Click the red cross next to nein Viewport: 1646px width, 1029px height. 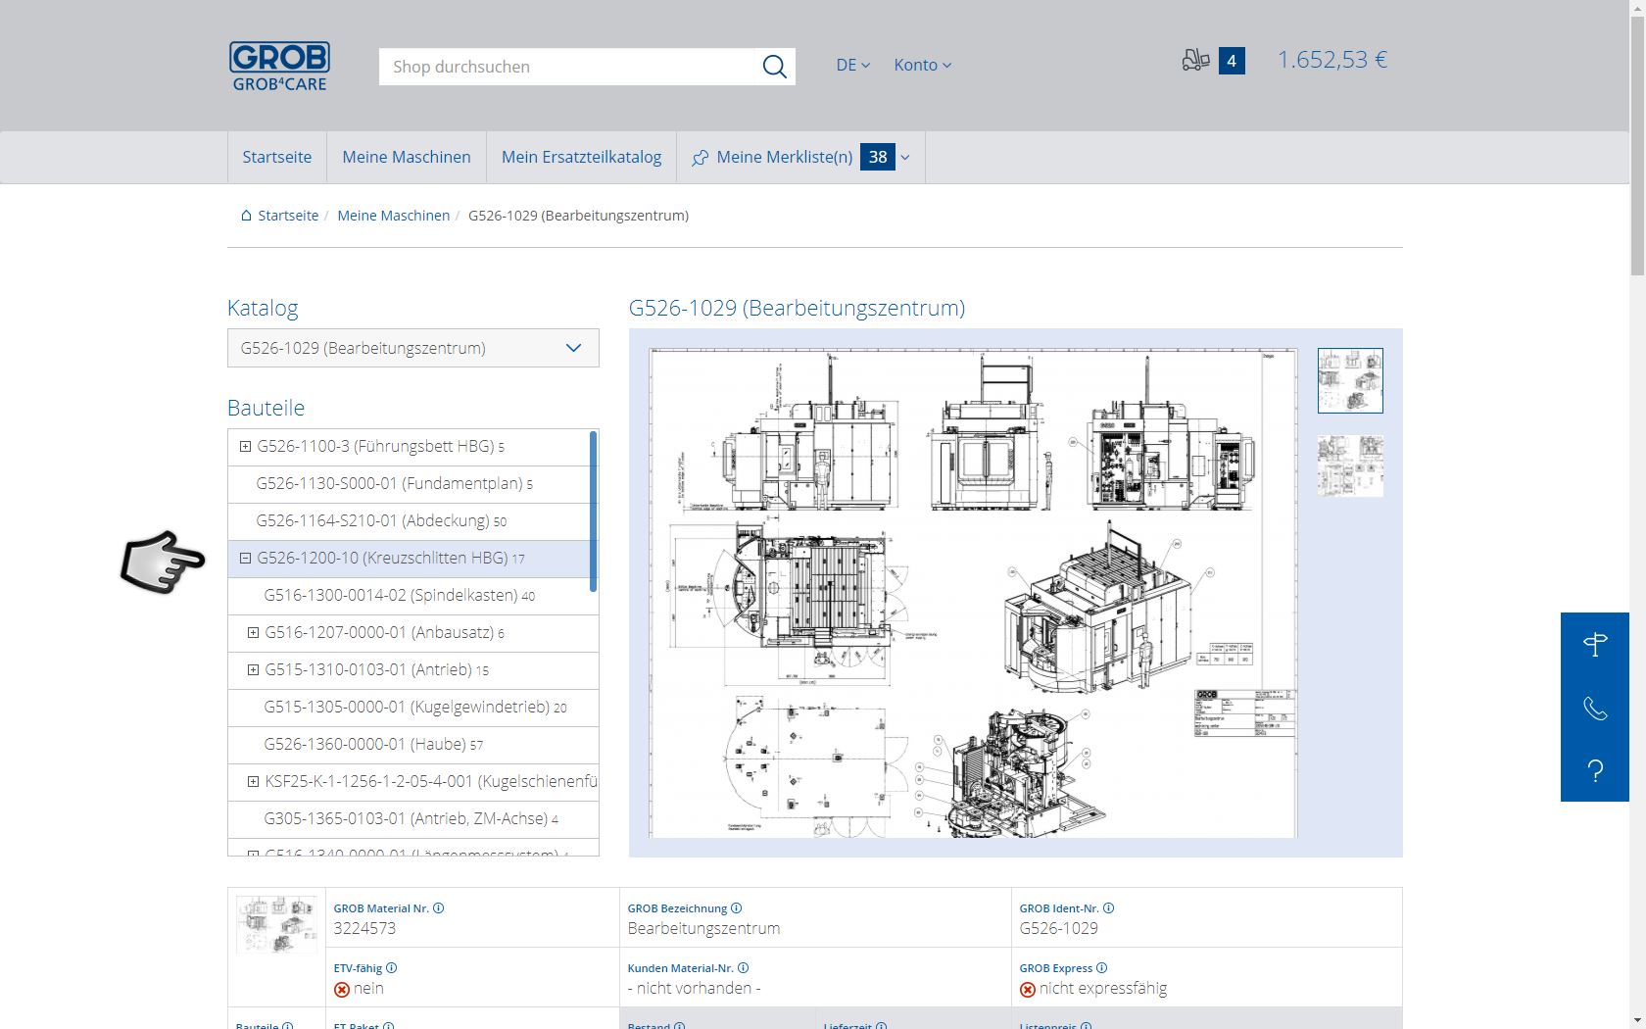[341, 990]
